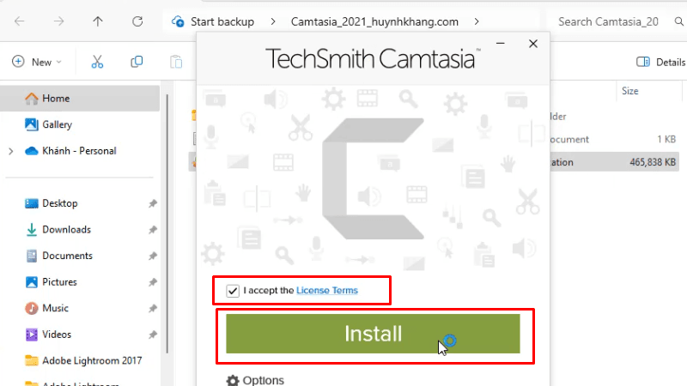The width and height of the screenshot is (687, 386).
Task: Click the green Install button
Action: 373,334
